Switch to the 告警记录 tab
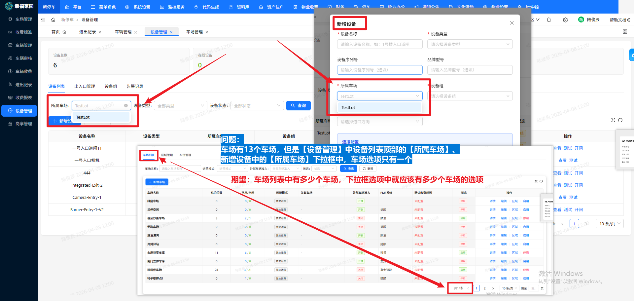This screenshot has height=301, width=634. click(x=135, y=87)
